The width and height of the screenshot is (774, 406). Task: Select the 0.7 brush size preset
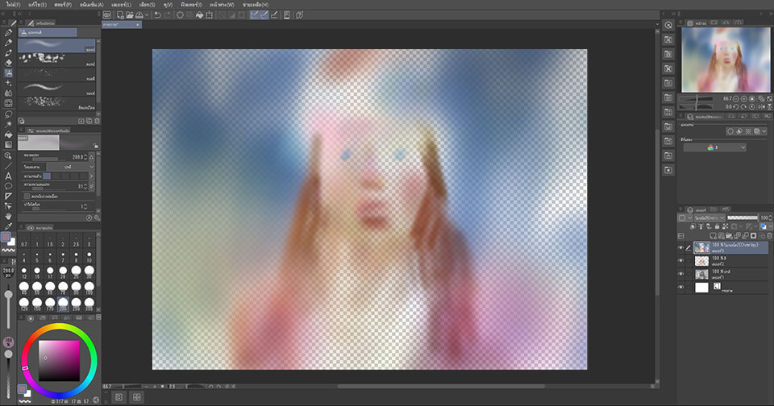coord(25,242)
